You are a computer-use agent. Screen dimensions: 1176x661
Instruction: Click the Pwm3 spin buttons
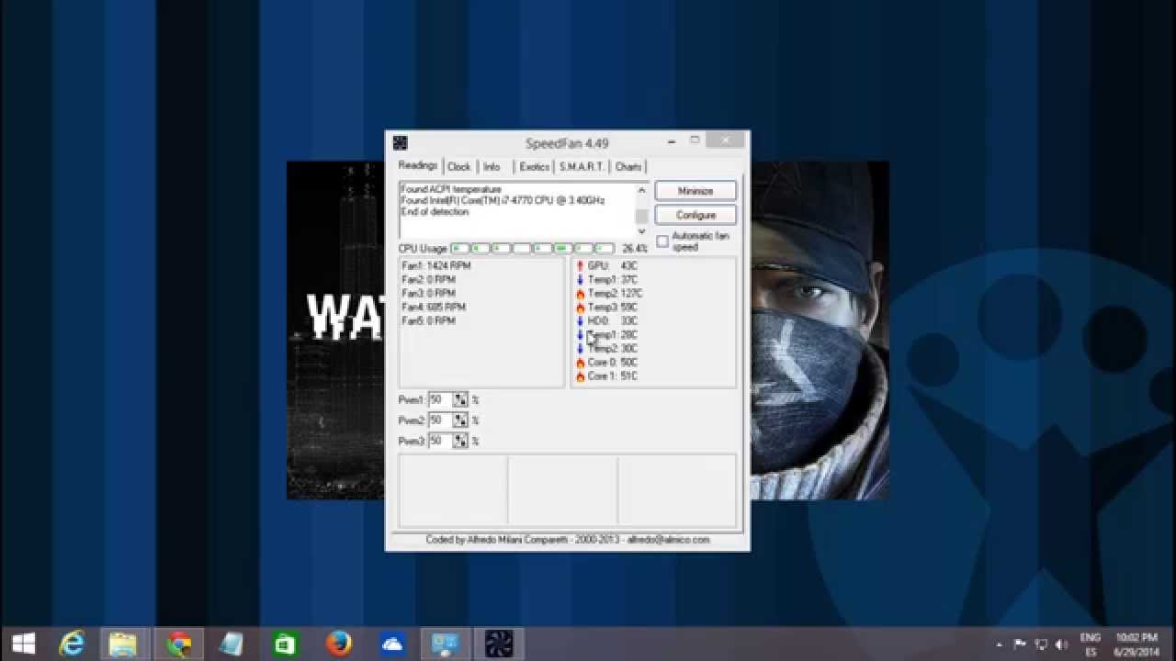click(460, 442)
